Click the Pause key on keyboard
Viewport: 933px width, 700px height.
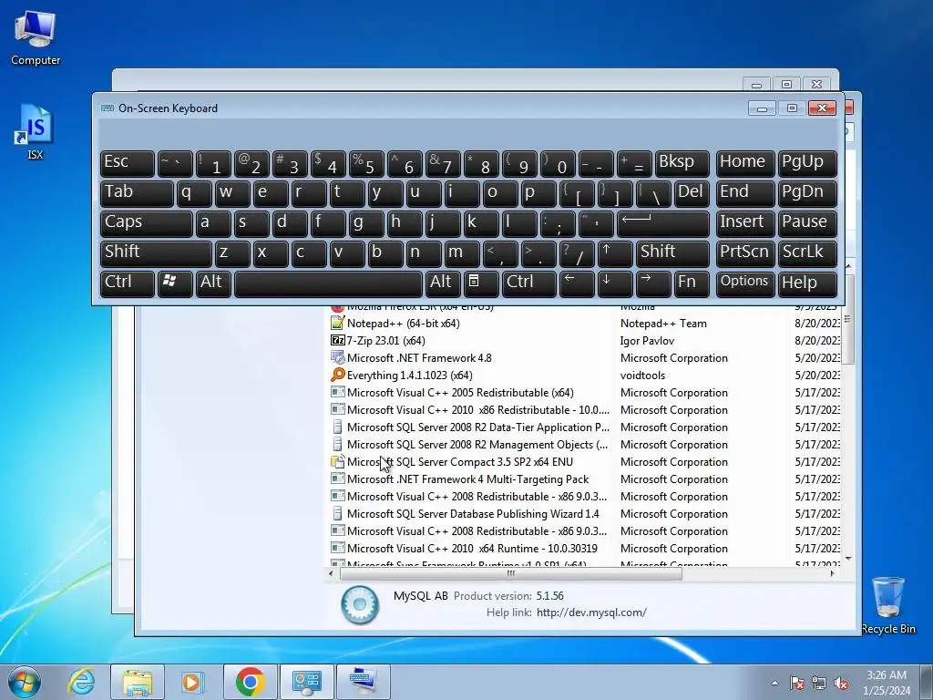(x=807, y=223)
